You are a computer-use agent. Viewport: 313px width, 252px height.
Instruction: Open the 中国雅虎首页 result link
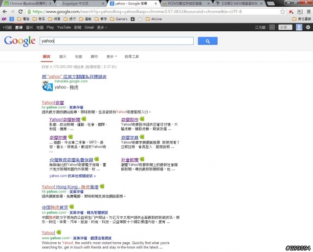55,208
